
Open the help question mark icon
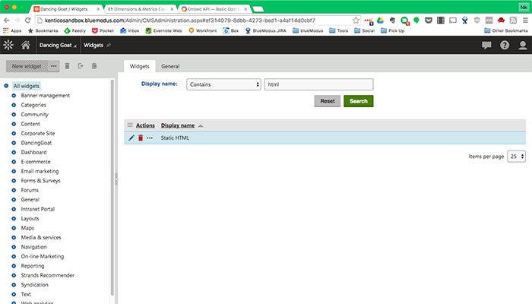click(505, 45)
